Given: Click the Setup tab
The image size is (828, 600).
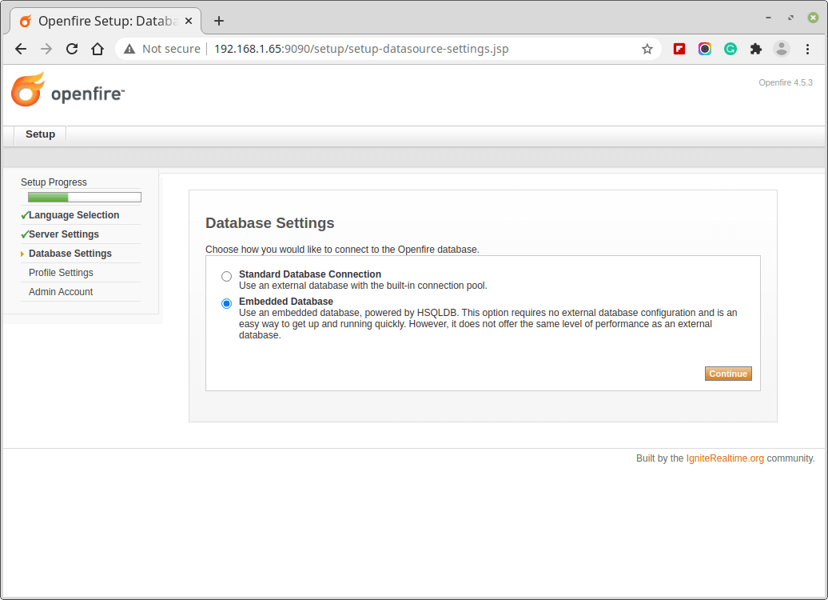Looking at the screenshot, I should pos(40,134).
